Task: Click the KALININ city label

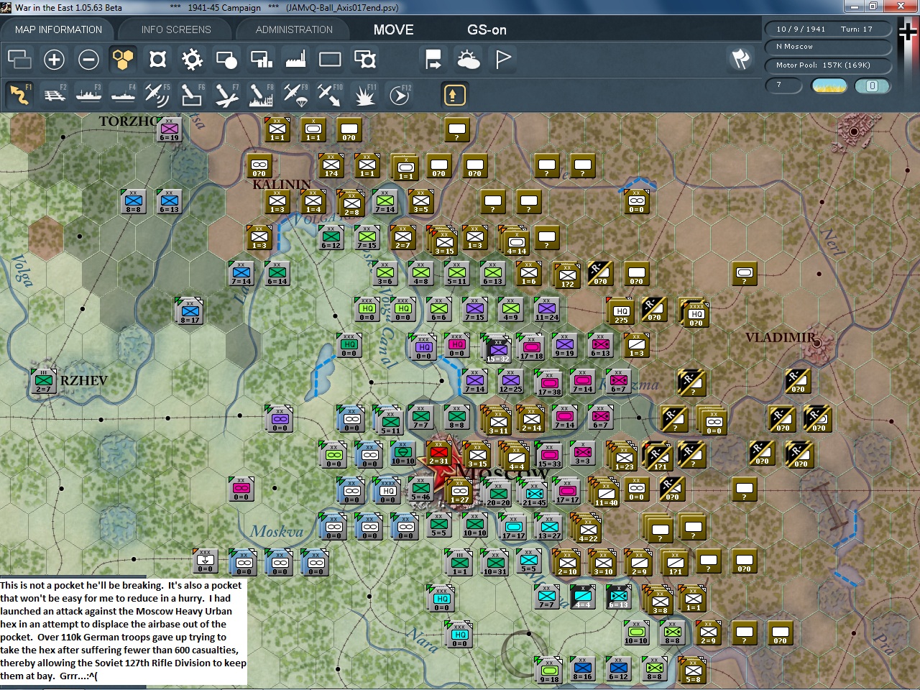Action: pos(282,184)
